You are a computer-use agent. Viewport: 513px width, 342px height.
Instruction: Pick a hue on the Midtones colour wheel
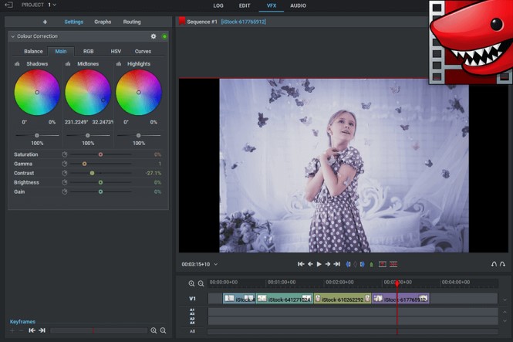88,93
